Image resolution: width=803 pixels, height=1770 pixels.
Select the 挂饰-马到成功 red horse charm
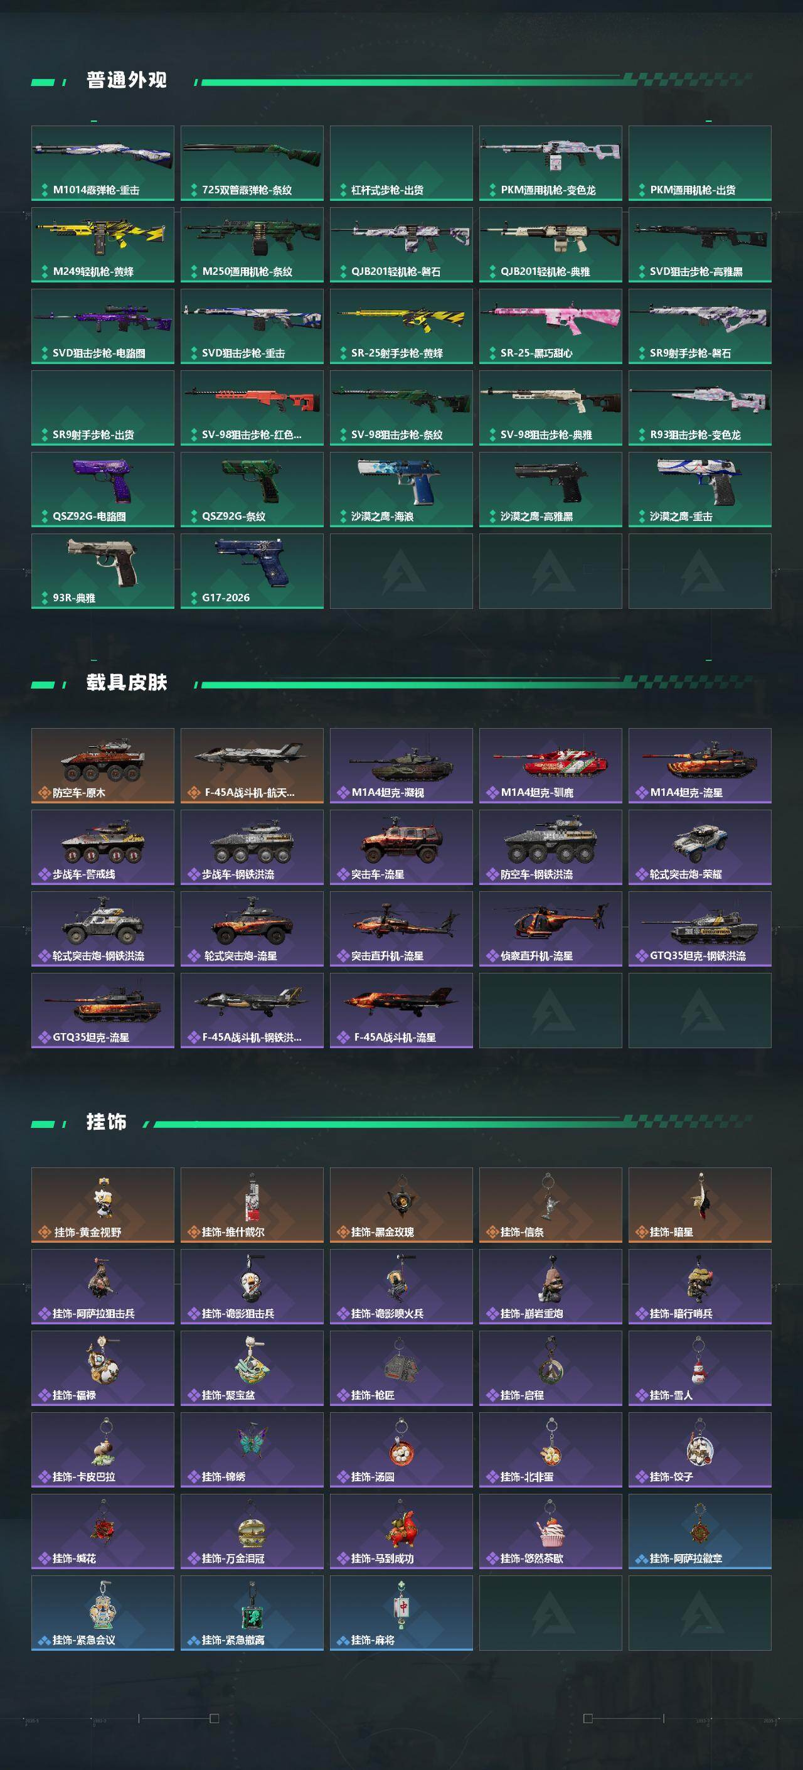401,1531
